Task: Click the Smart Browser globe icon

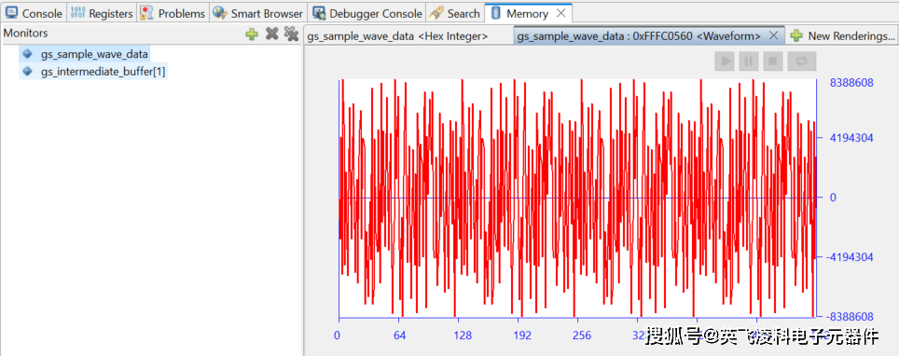Action: (219, 13)
